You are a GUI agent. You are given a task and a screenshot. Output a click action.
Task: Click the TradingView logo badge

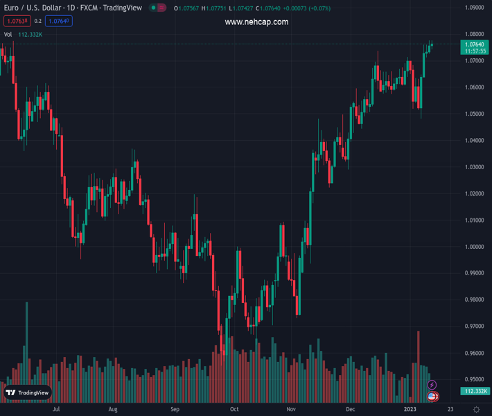click(x=28, y=392)
